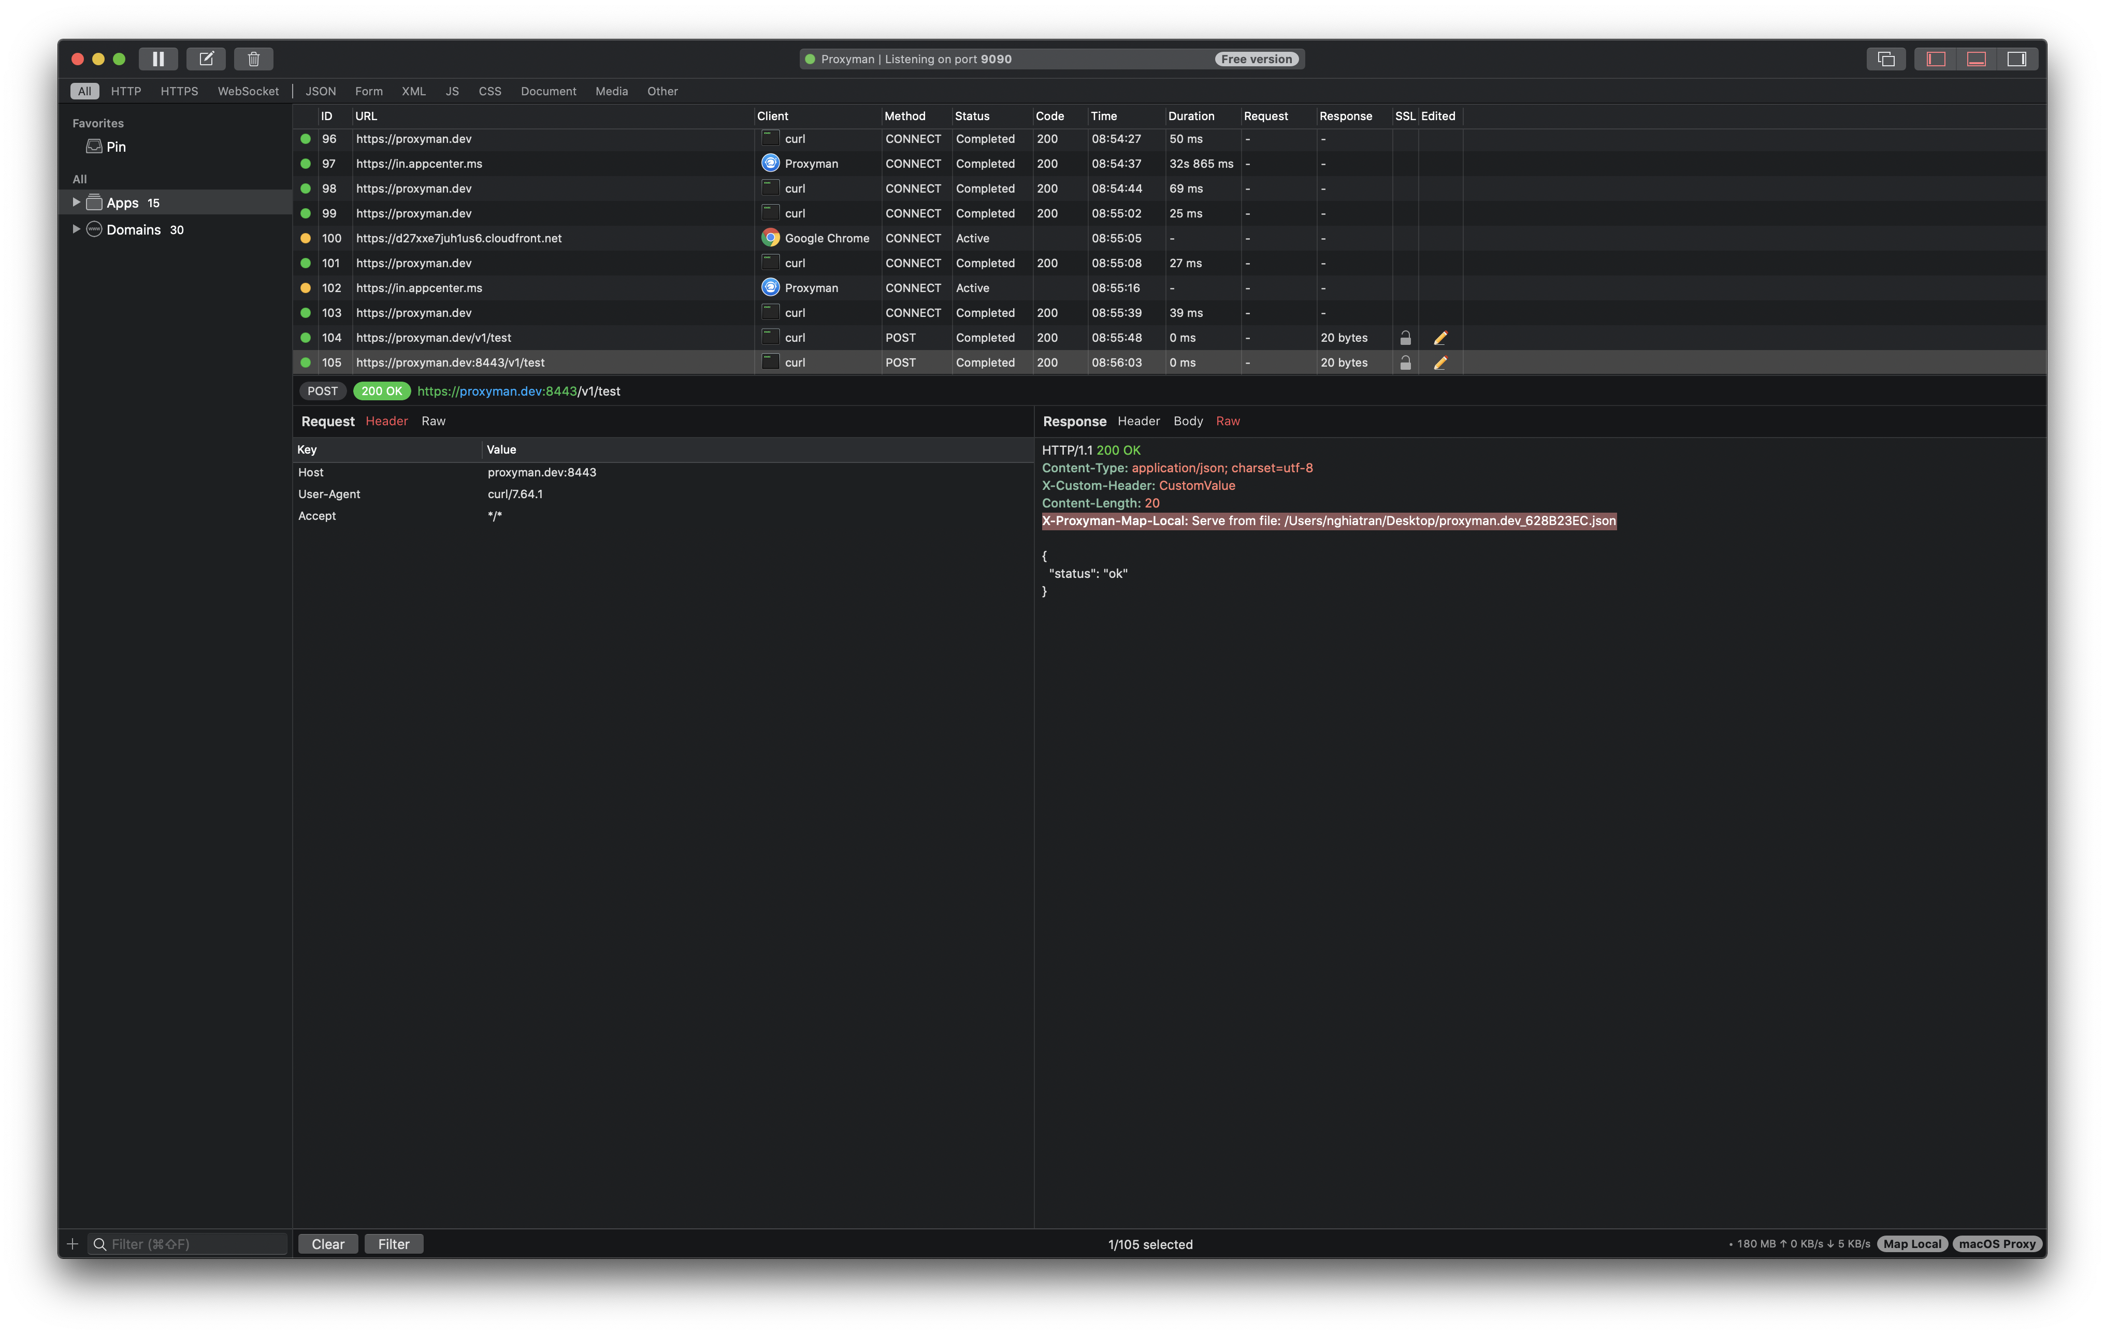Expand the Apps tree group
The width and height of the screenshot is (2105, 1335).
pyautogui.click(x=76, y=202)
